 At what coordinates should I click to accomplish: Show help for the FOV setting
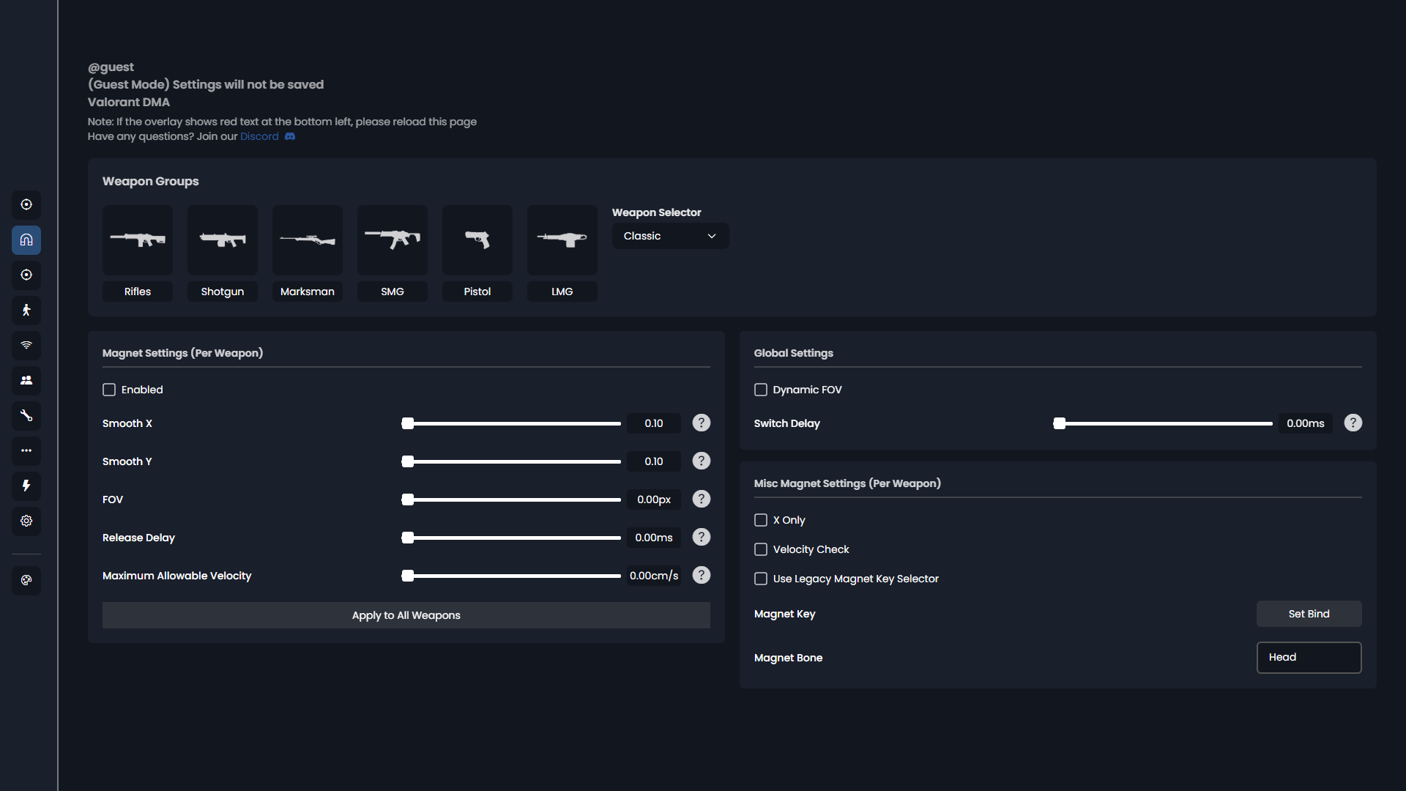[x=702, y=500]
